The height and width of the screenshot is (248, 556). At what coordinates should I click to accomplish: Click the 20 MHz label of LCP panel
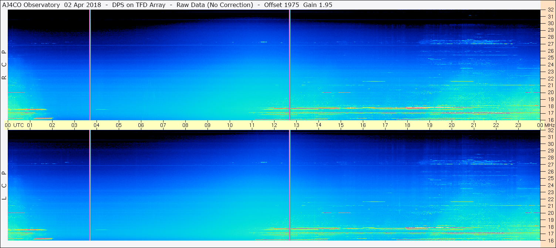(x=550, y=213)
